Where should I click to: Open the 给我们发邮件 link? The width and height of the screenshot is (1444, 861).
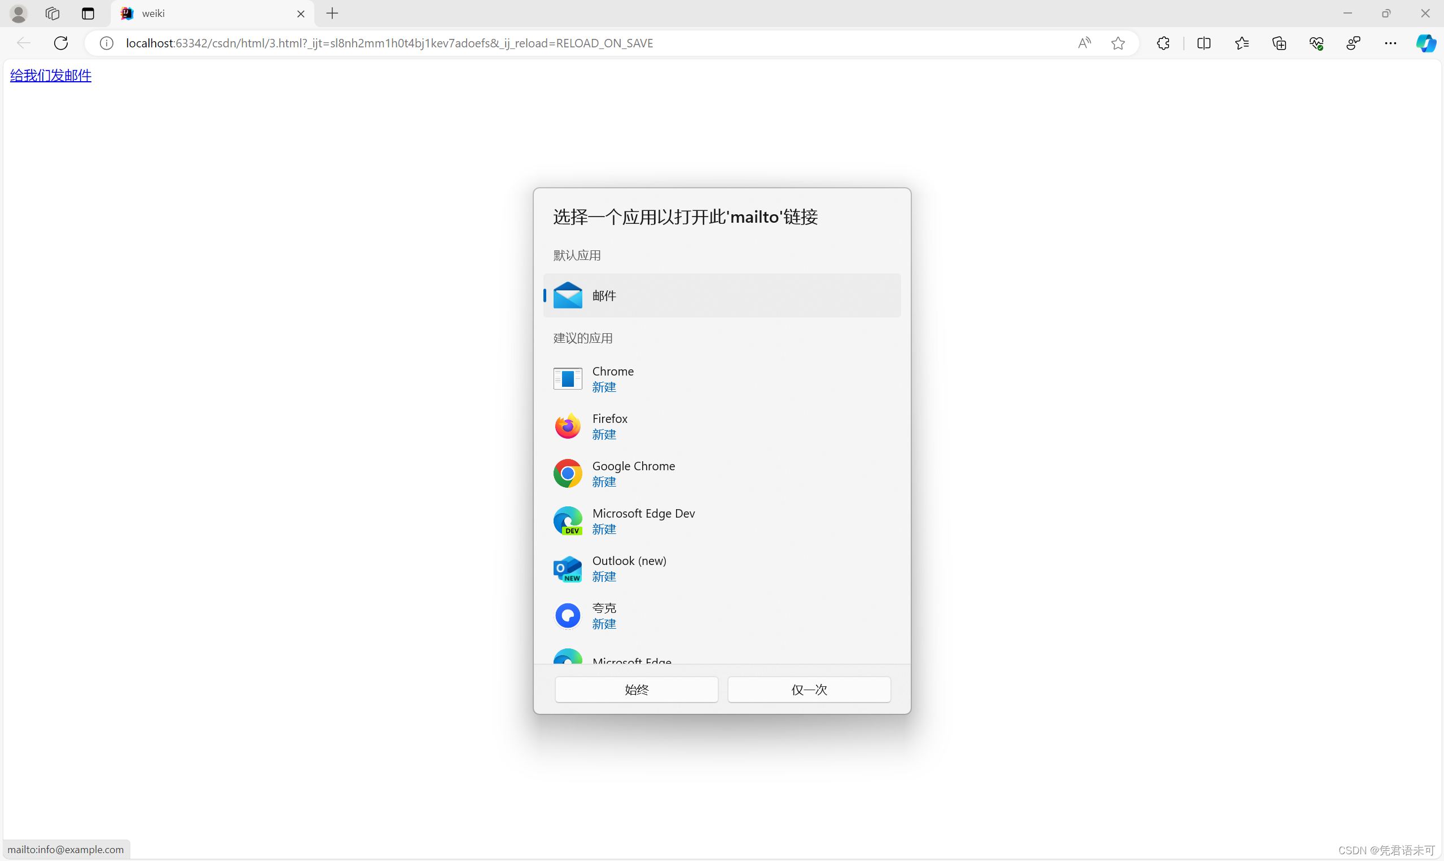pos(50,76)
